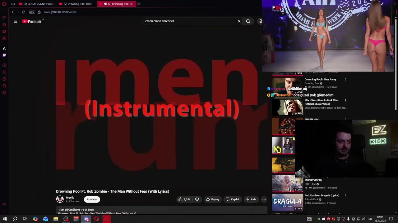Image resolution: width=398 pixels, height=223 pixels.
Task: Open Discord icon on the taskbar
Action: (x=86, y=219)
